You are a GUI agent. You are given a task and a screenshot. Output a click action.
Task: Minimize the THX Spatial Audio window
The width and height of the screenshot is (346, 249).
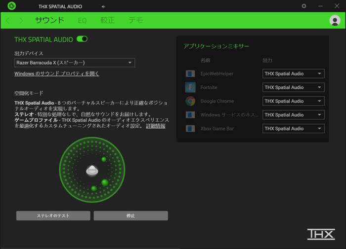[320, 6]
